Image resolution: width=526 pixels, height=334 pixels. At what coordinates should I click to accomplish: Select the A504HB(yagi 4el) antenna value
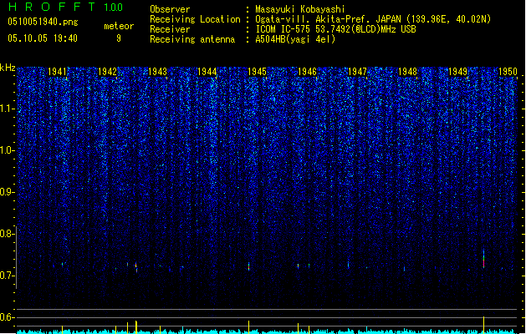(x=295, y=39)
